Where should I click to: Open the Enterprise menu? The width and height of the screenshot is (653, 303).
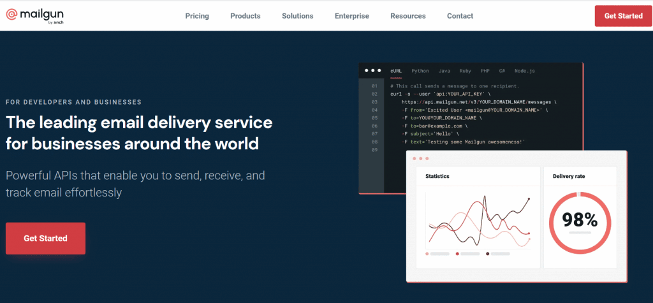click(x=352, y=16)
